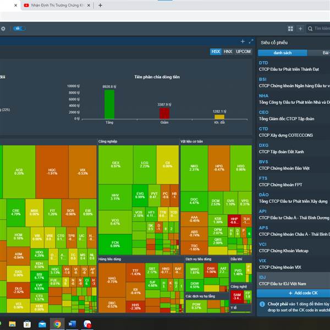This screenshot has height=330, width=330.
Task: Click the HQC tile in the heatmap
Action: 52,172
